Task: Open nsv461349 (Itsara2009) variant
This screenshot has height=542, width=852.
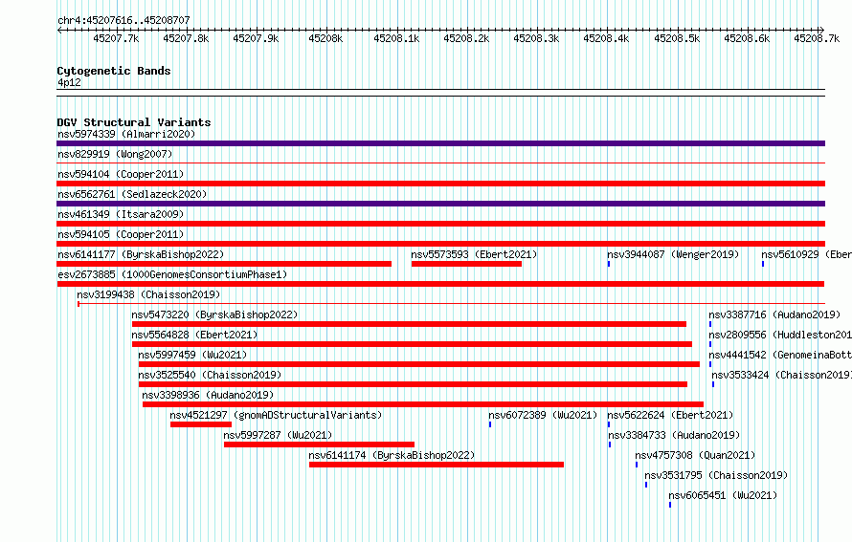Action: [x=121, y=214]
